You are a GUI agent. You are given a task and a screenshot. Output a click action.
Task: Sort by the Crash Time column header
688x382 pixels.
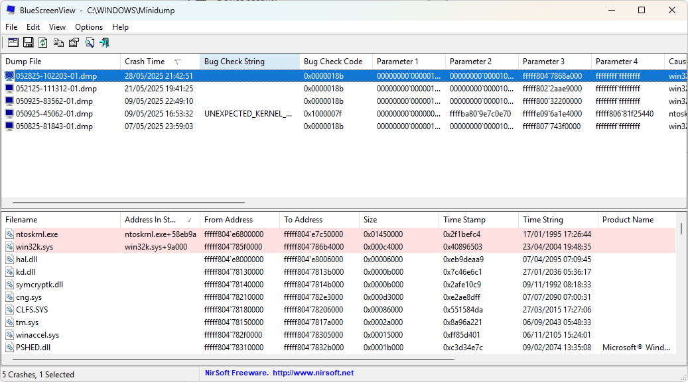click(160, 62)
